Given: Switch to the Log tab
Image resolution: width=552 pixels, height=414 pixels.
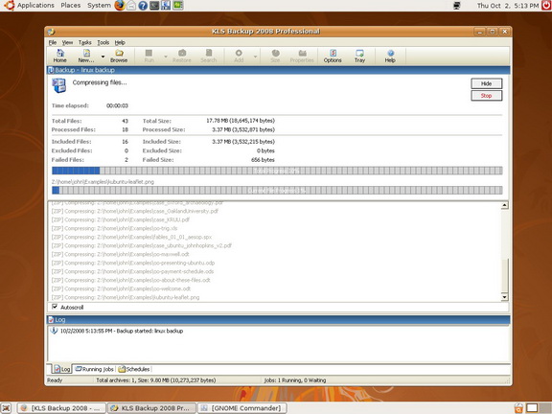Looking at the screenshot, I should (62, 369).
